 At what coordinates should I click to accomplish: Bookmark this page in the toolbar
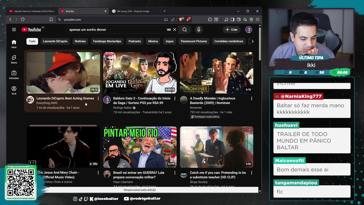[51, 19]
